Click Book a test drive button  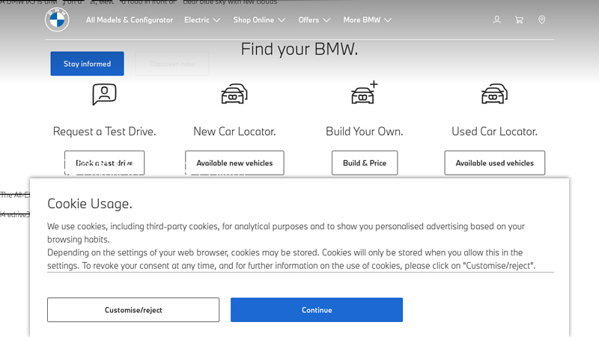(x=104, y=163)
